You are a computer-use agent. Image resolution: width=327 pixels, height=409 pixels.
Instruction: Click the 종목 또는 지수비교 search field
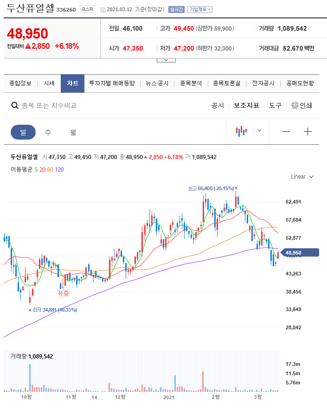coord(49,105)
